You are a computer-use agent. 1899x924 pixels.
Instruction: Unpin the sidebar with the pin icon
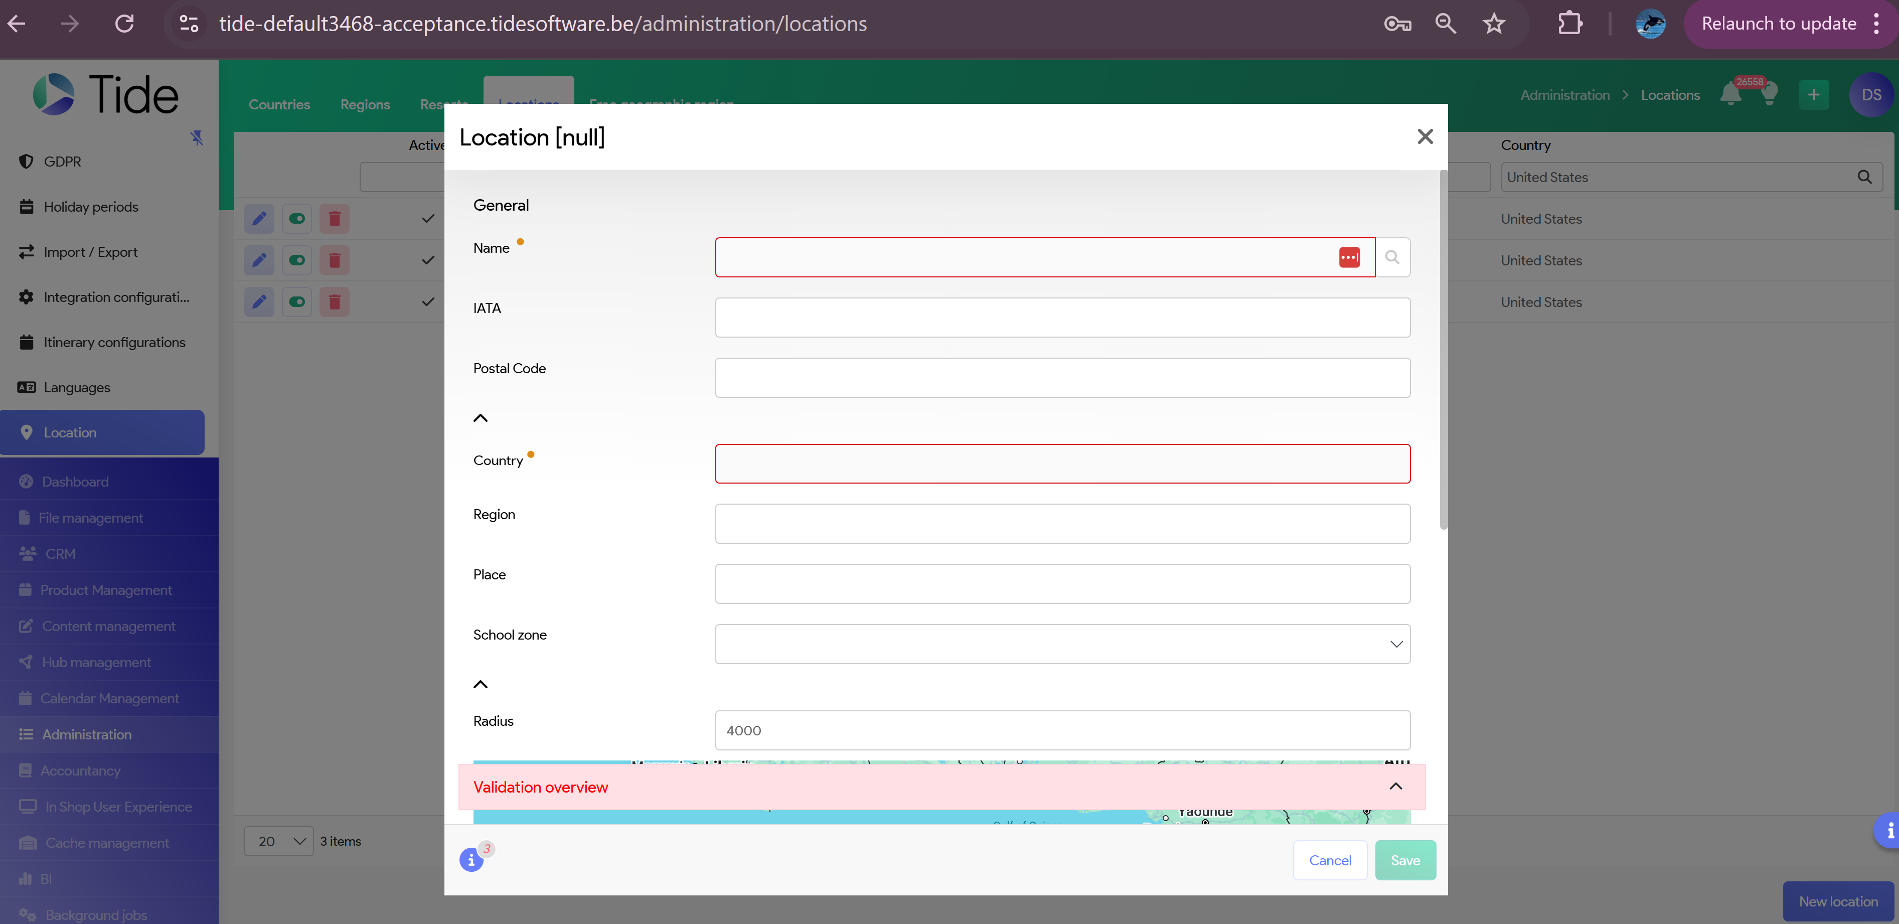pyautogui.click(x=197, y=137)
